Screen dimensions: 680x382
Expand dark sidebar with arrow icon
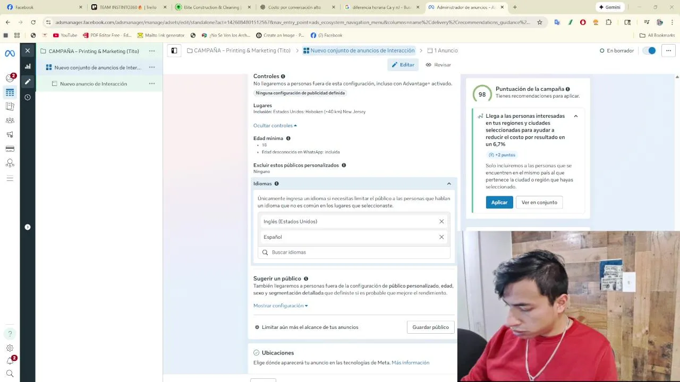pos(28,227)
